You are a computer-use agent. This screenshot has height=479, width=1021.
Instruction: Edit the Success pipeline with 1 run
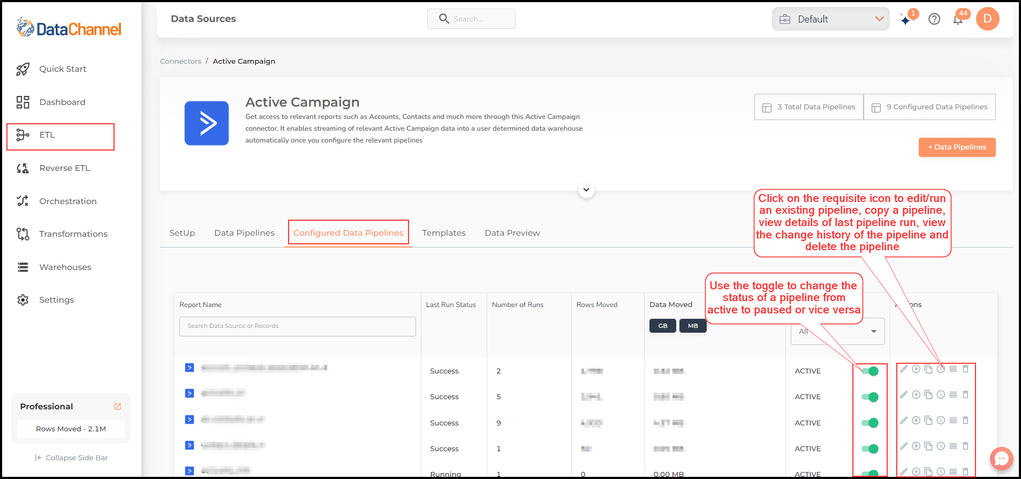pyautogui.click(x=904, y=446)
